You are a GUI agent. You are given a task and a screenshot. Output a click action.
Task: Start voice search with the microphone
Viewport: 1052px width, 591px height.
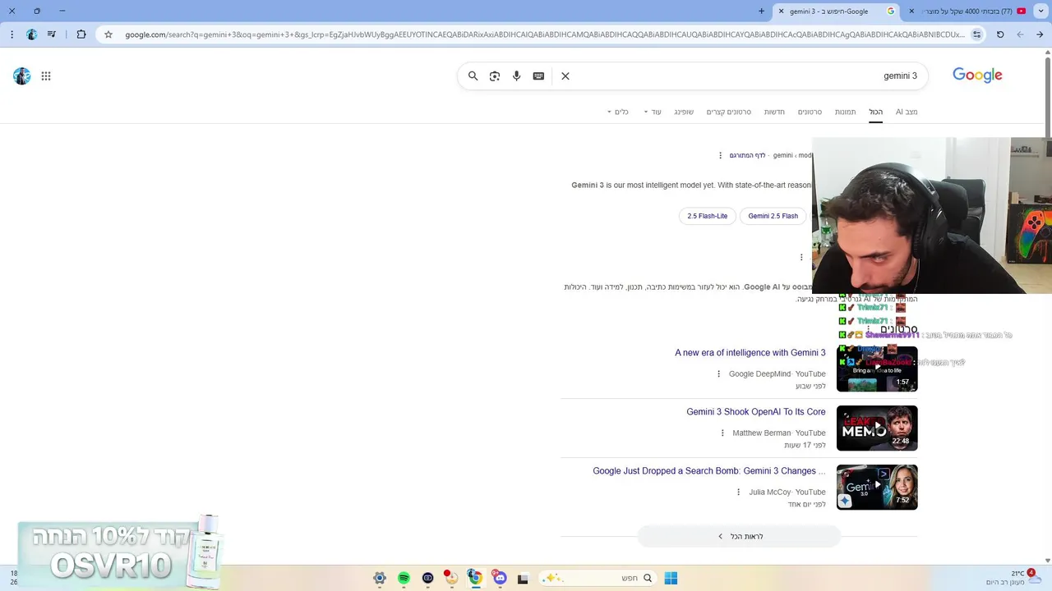coord(517,76)
